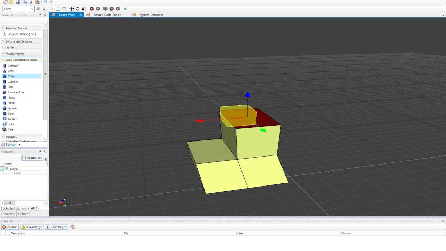Screen dimensions: 446x251
Task: Pin the Toolbox panel
Action: pos(40,15)
